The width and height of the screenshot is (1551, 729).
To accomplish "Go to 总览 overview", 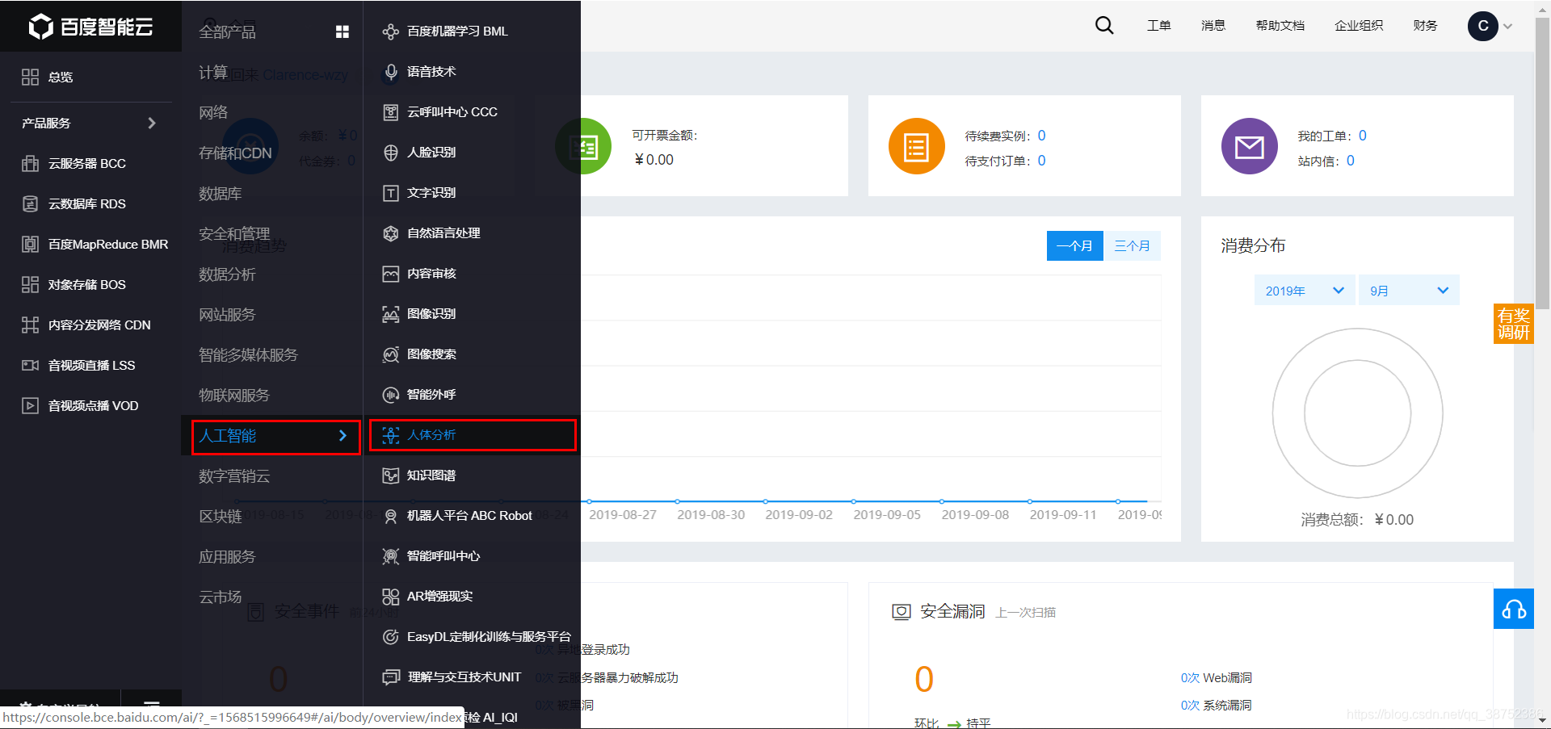I will (x=48, y=77).
